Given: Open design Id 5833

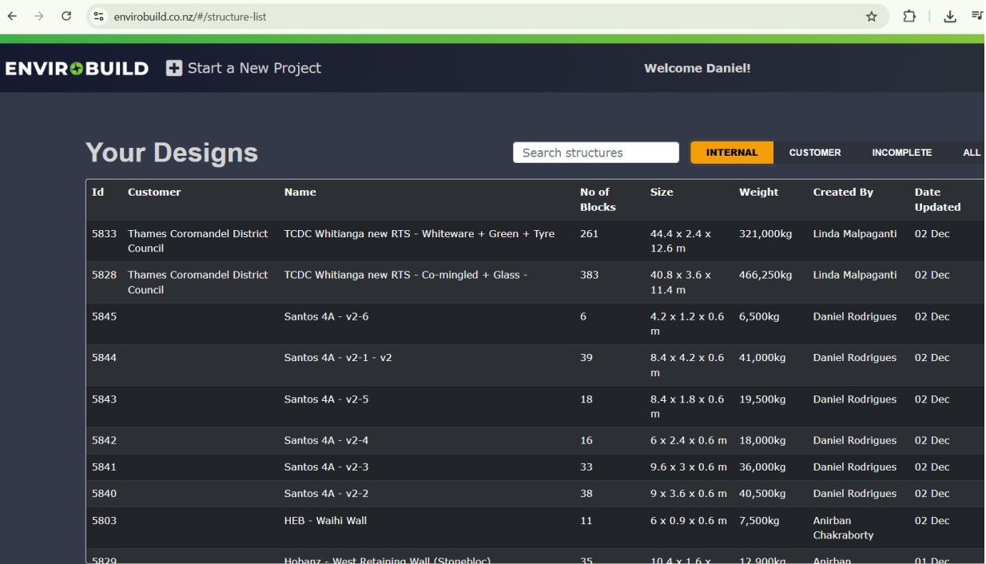Looking at the screenshot, I should click(104, 234).
